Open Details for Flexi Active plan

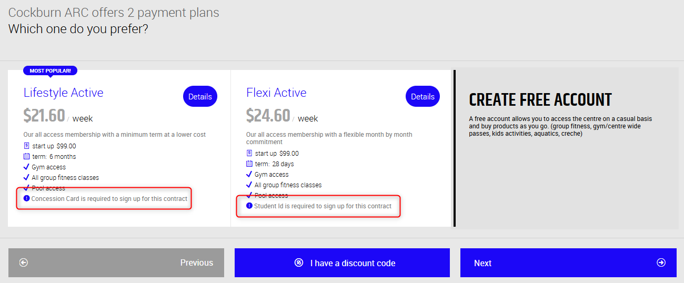point(423,96)
